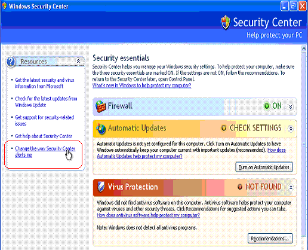308x250 pixels.
Task: Collapse the Automatic Updates section
Action: click(291, 129)
